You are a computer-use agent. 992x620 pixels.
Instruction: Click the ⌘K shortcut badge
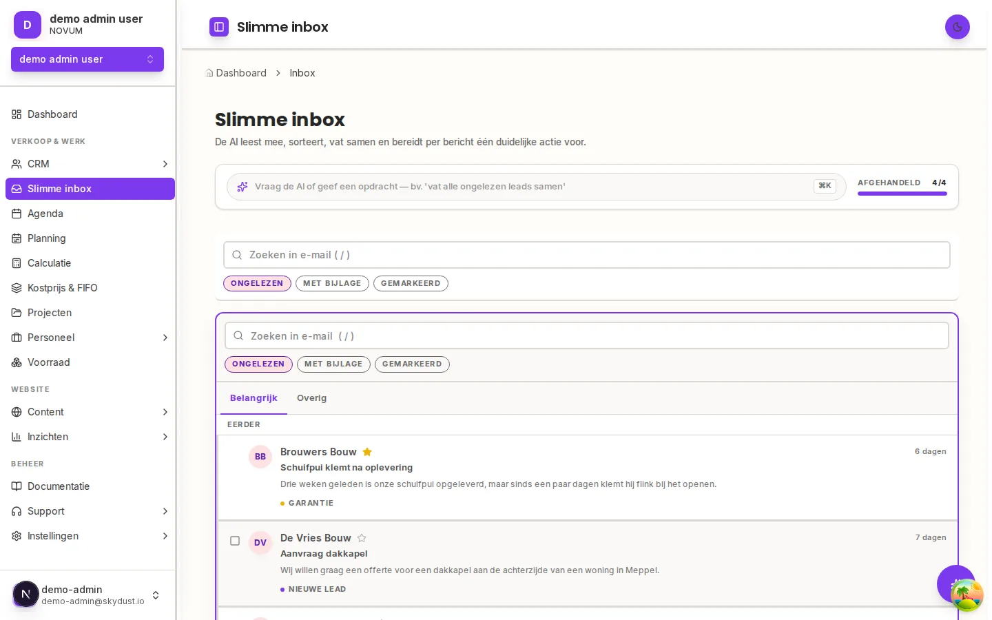[825, 186]
